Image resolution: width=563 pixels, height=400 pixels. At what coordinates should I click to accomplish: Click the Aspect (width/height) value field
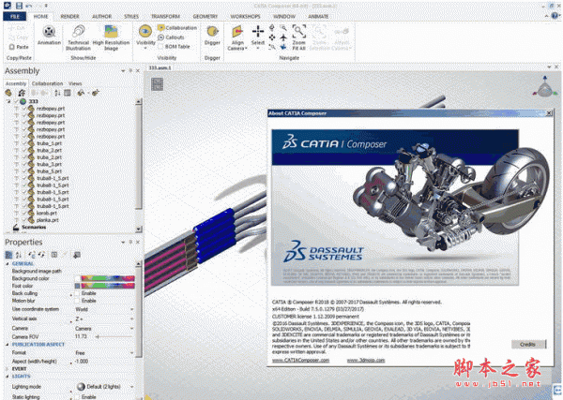pos(104,362)
